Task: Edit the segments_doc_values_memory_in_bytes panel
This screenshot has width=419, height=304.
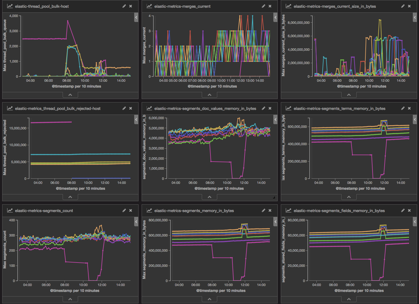Action: (263, 108)
